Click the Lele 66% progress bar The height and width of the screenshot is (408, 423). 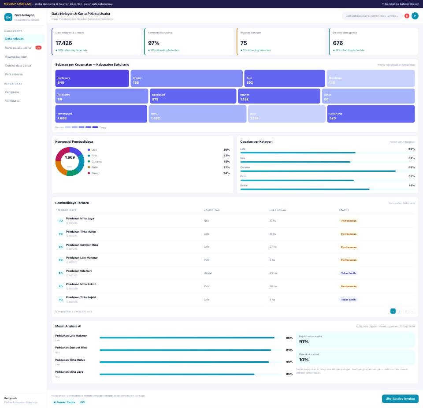(x=327, y=153)
